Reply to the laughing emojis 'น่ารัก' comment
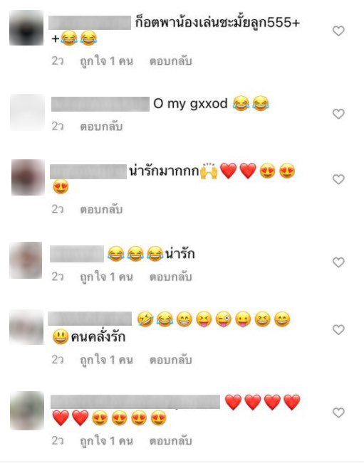The height and width of the screenshot is (463, 364). pyautogui.click(x=171, y=277)
